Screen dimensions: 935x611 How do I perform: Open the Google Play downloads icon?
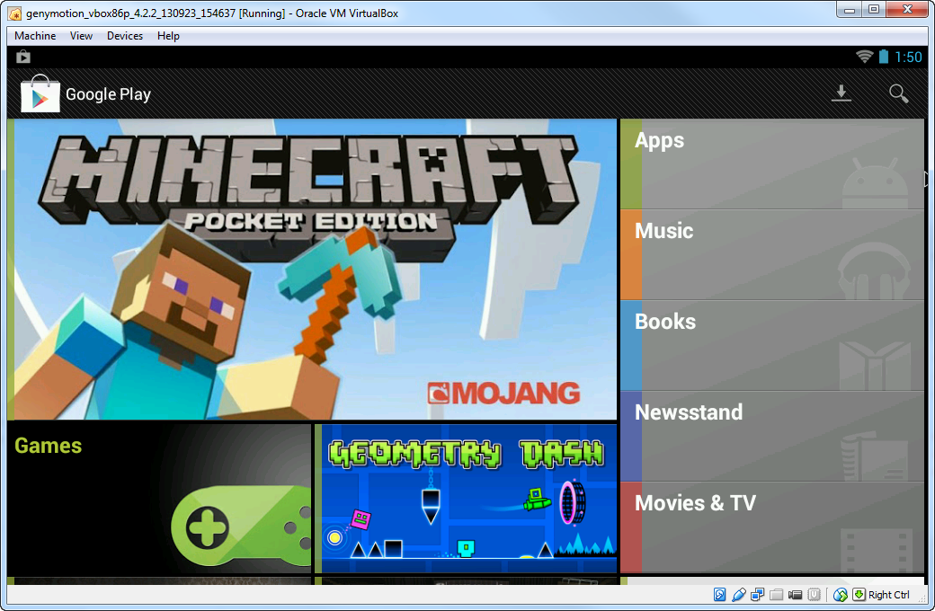pyautogui.click(x=841, y=93)
